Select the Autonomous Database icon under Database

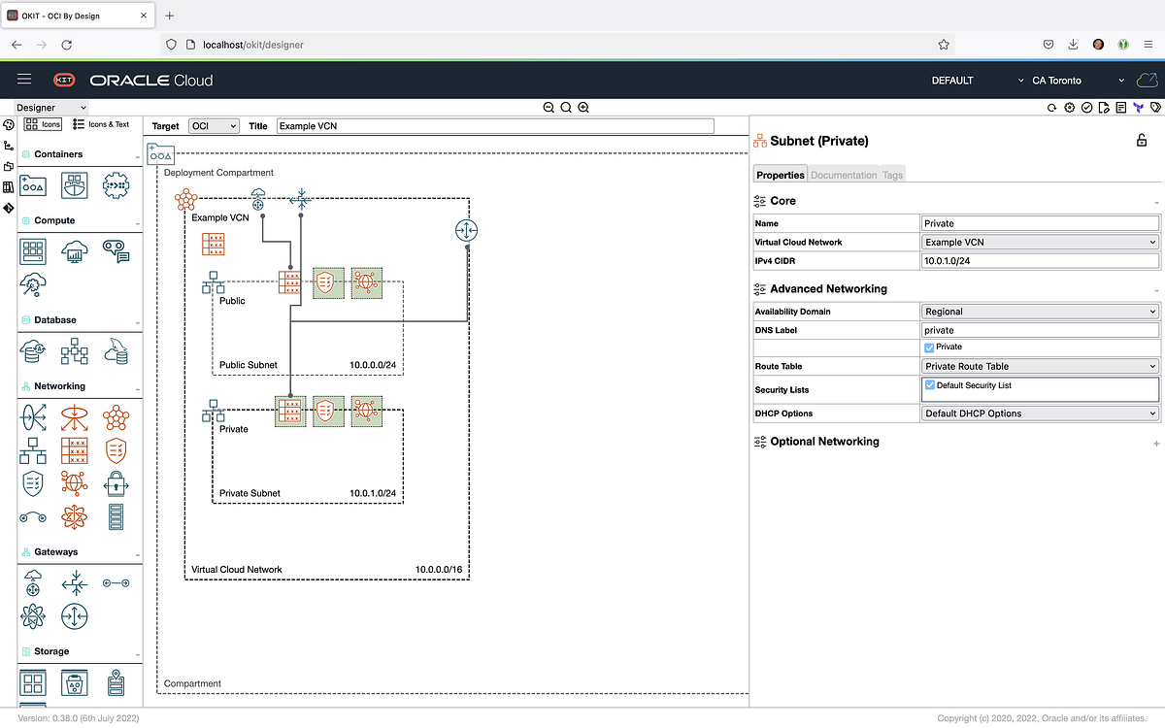click(x=33, y=351)
